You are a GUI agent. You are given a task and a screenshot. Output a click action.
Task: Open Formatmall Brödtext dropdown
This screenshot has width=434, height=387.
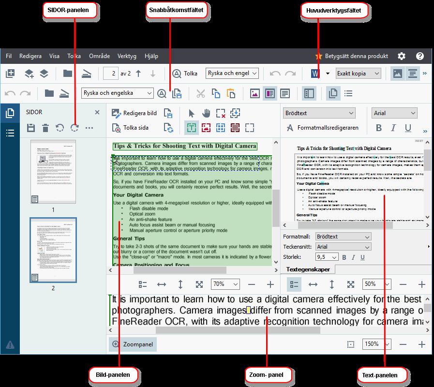coord(343,237)
